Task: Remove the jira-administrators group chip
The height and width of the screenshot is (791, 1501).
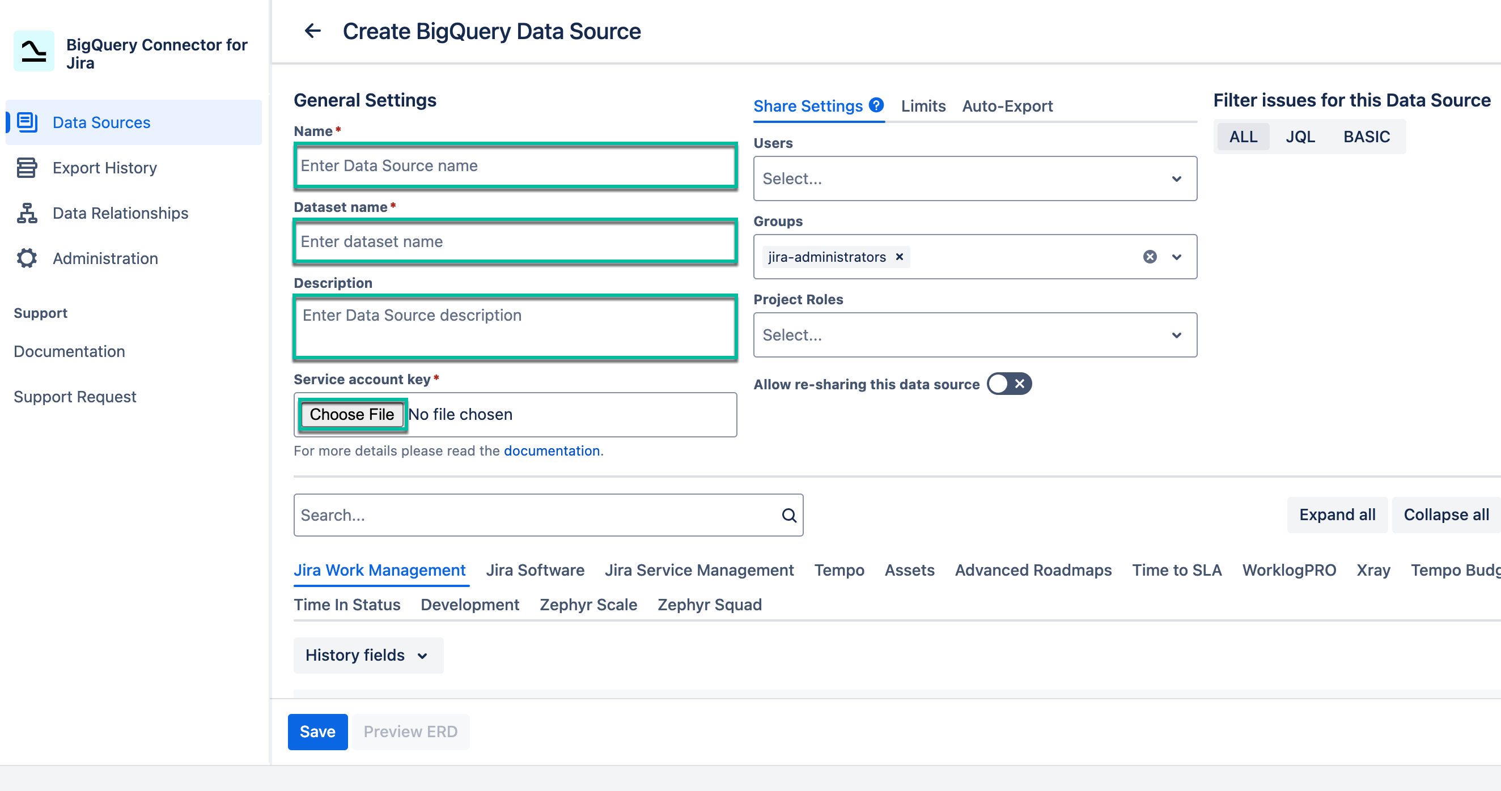Action: (899, 257)
